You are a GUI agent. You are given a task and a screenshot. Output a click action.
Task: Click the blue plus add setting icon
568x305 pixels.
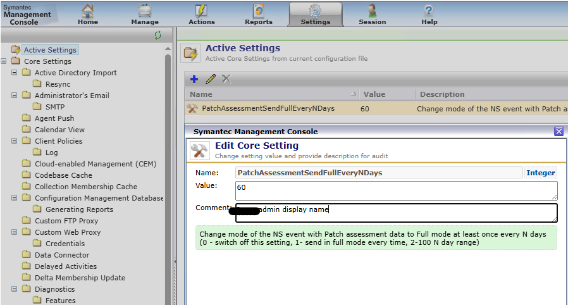click(194, 79)
